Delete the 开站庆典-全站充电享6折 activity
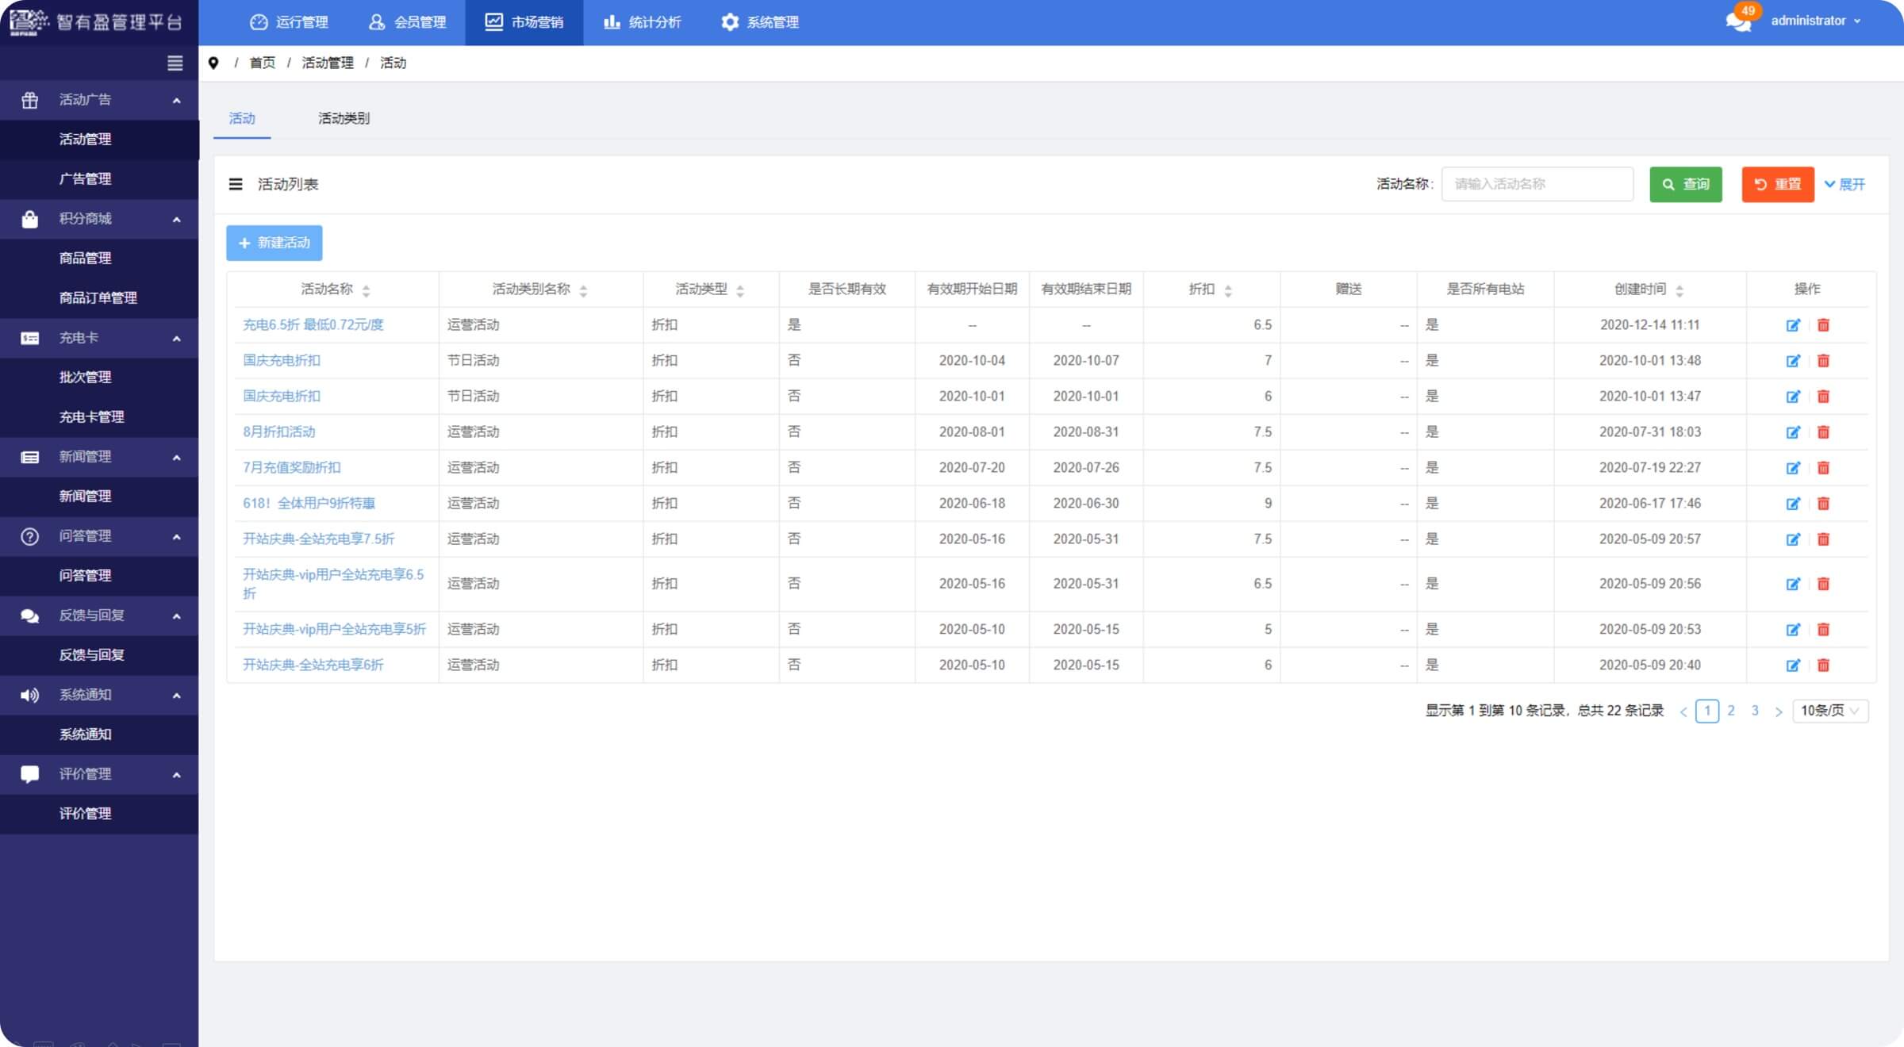The height and width of the screenshot is (1047, 1904). 1823,665
